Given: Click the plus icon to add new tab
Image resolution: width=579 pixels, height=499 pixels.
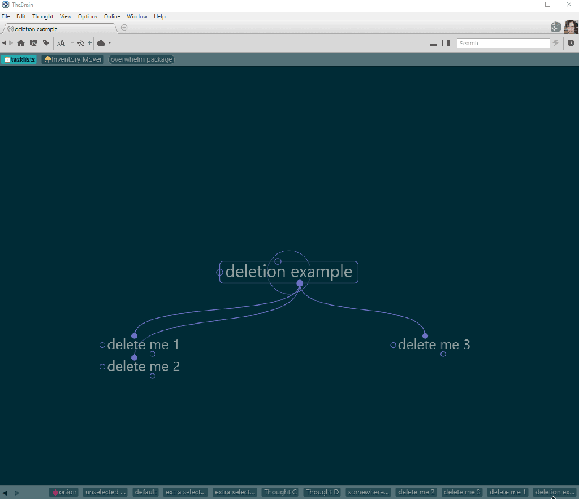Looking at the screenshot, I should (124, 28).
